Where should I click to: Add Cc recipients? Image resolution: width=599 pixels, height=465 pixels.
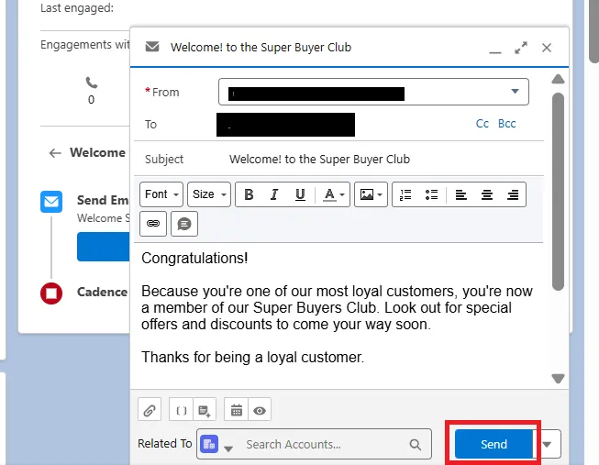(x=483, y=124)
